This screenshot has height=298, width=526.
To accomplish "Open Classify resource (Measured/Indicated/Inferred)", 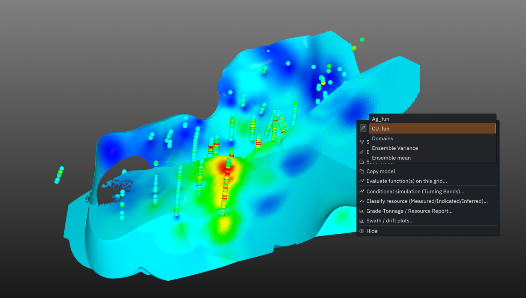I will [427, 201].
